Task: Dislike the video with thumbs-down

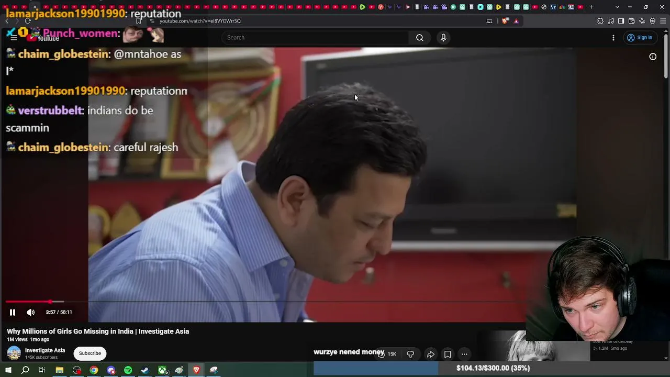Action: [410, 354]
